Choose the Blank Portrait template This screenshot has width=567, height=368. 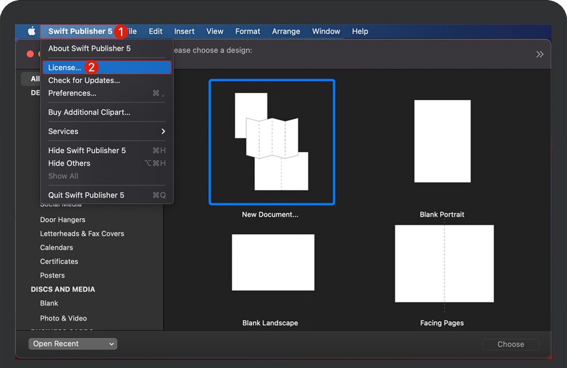point(442,141)
